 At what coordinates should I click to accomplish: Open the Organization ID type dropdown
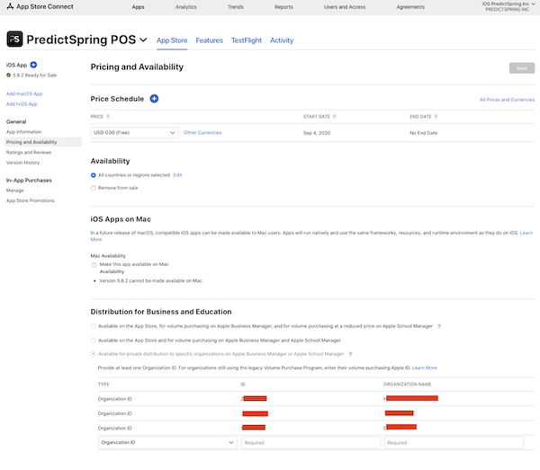[167, 442]
